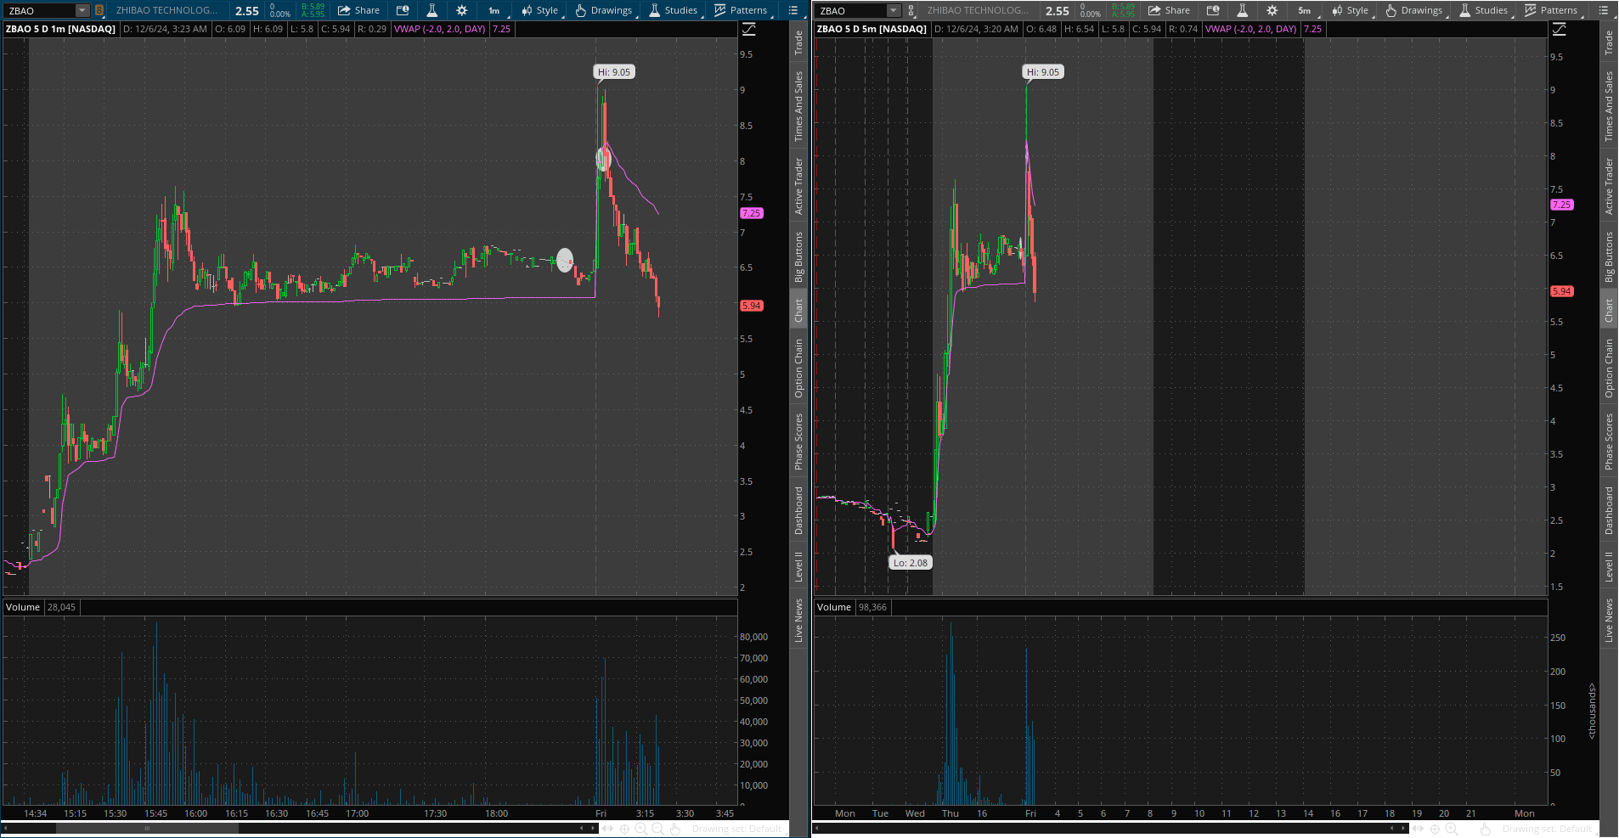Click the left chart horizontal scrollbar thumb

click(147, 828)
